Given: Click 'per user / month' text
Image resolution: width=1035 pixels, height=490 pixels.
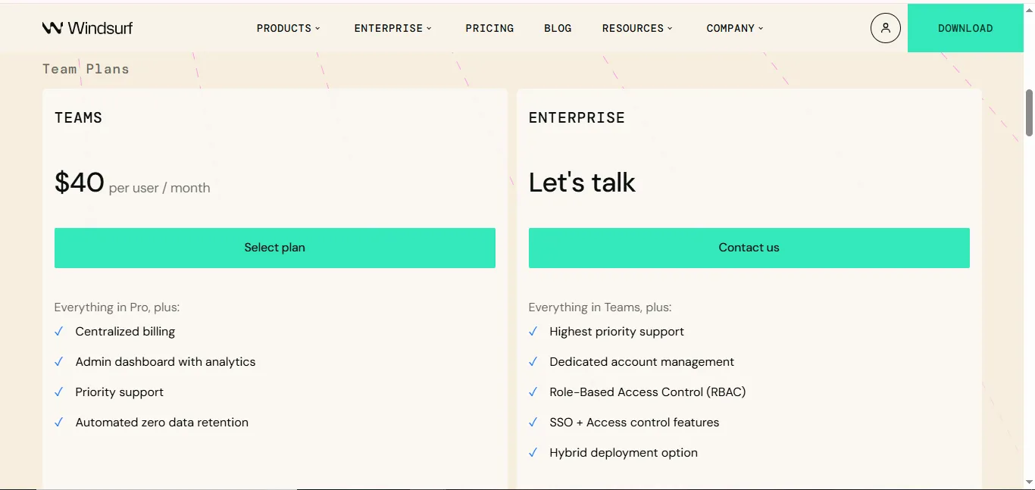Looking at the screenshot, I should tap(160, 188).
